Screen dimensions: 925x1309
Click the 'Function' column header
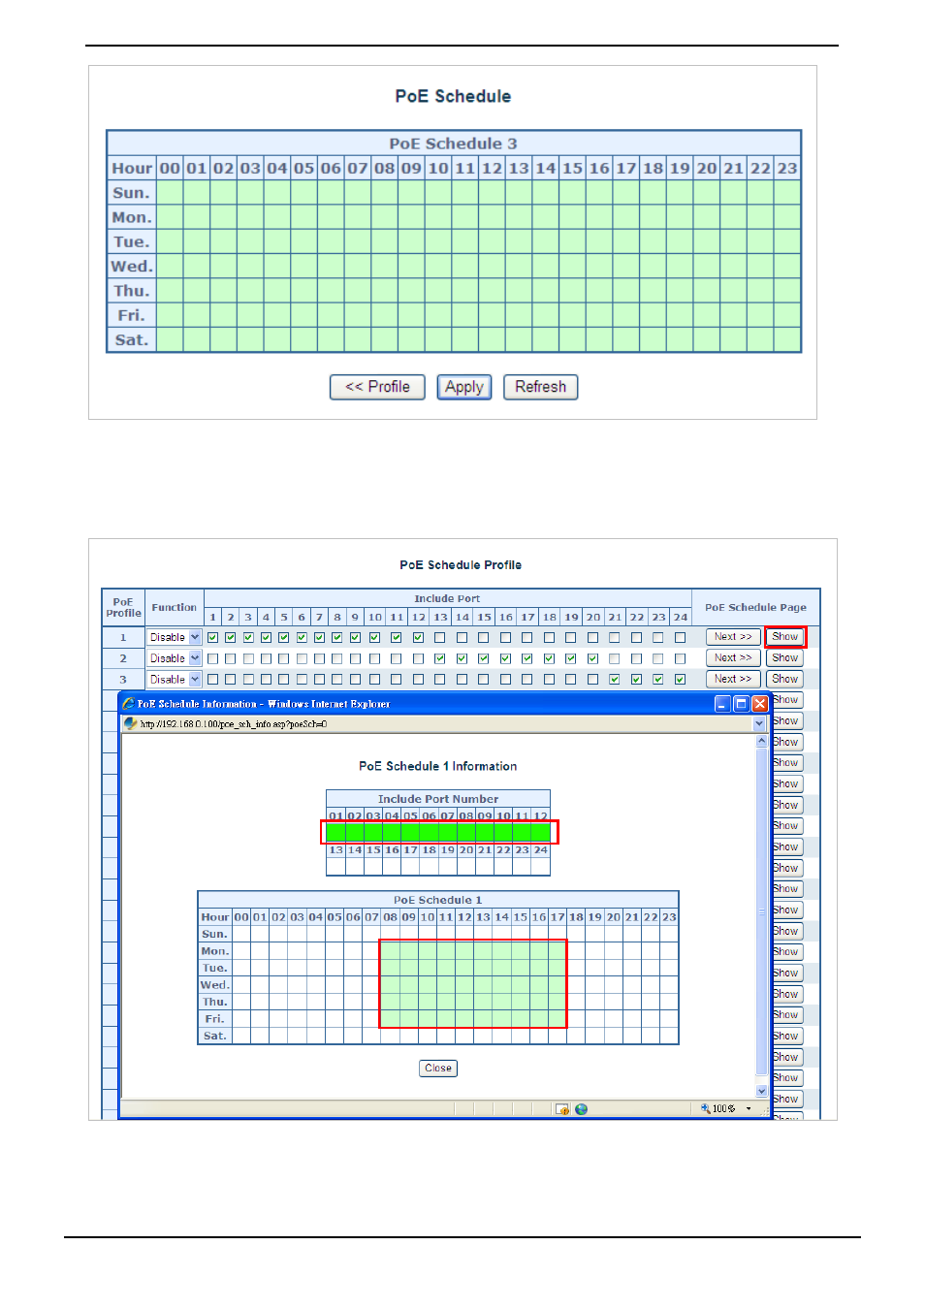click(x=175, y=608)
